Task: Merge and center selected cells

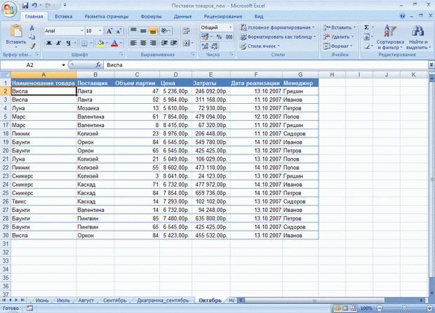Action: tap(186, 43)
